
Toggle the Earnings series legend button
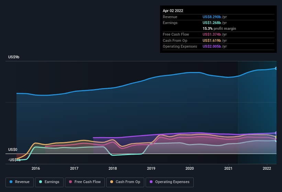[49, 182]
